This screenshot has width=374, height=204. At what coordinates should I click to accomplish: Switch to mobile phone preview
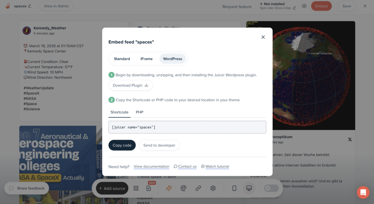[234, 188]
